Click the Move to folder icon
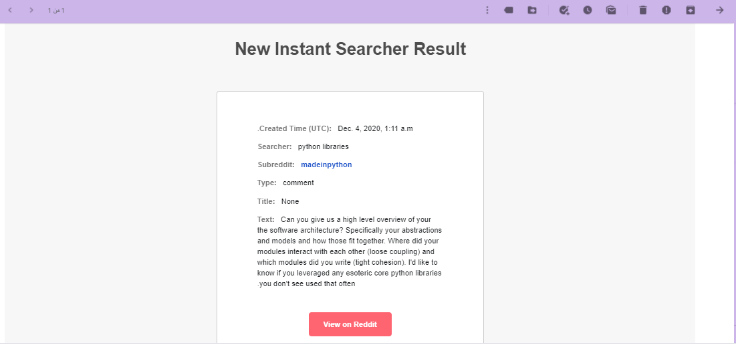The height and width of the screenshot is (345, 736). point(532,10)
